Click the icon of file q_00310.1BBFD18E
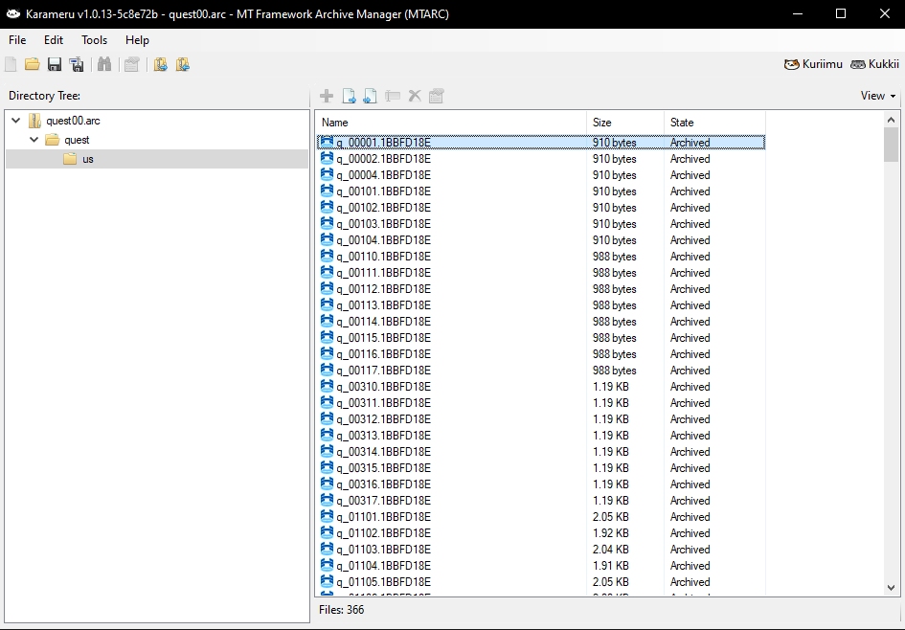 328,387
